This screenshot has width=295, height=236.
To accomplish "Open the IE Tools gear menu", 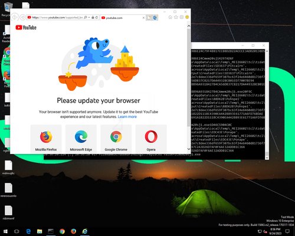I will click(182, 17).
